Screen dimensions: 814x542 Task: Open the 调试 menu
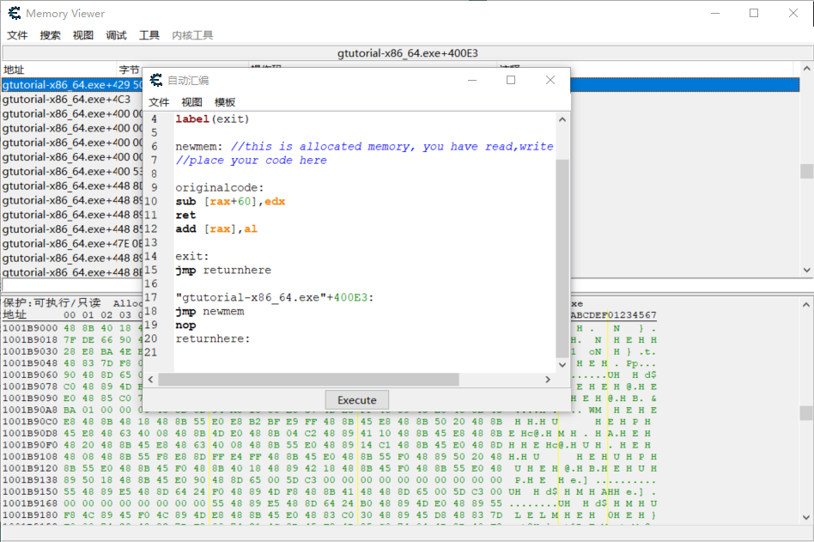[115, 35]
